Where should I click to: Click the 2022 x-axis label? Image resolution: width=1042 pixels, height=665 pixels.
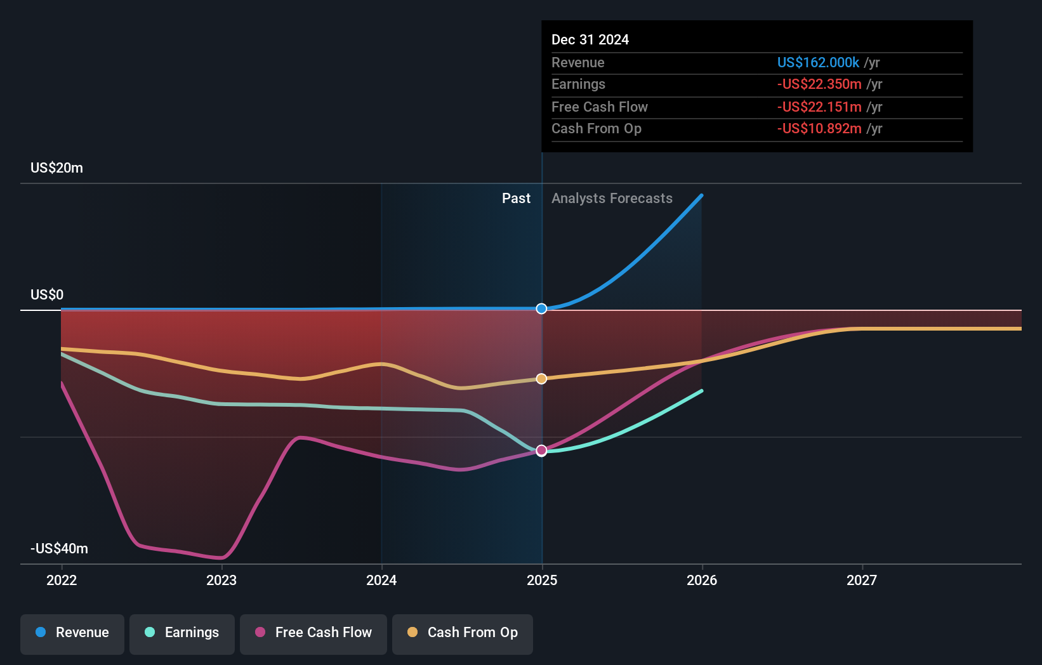[62, 580]
